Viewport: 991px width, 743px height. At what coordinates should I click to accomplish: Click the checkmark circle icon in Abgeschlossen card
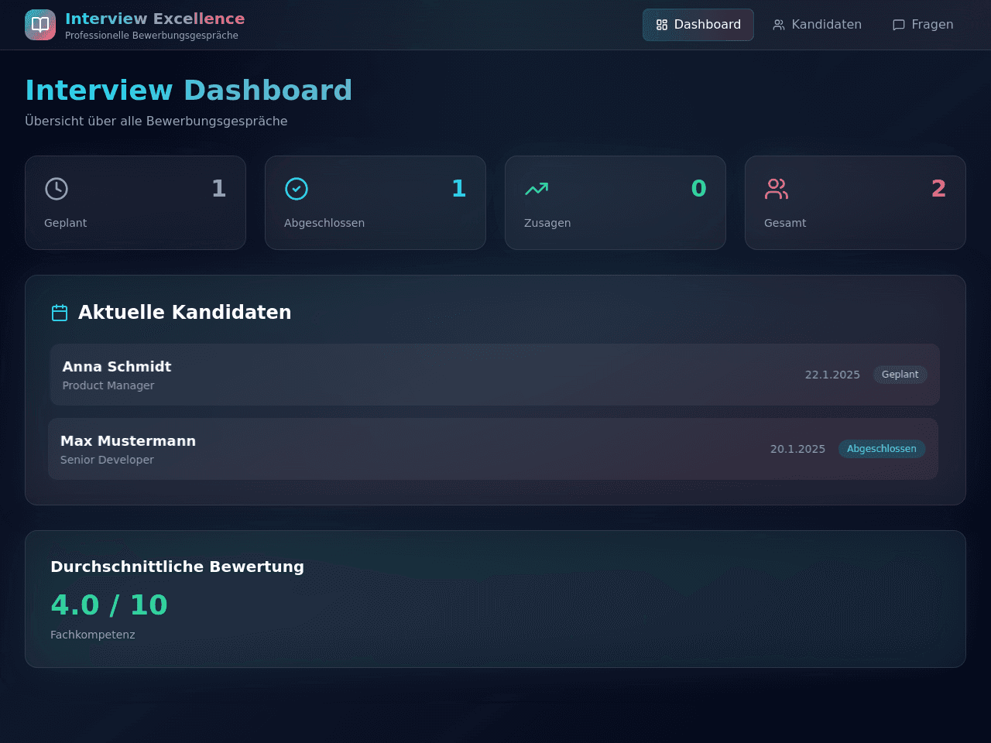click(x=297, y=189)
